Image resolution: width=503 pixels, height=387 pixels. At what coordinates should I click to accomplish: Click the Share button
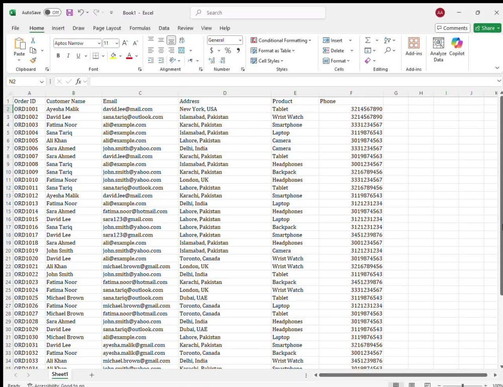pyautogui.click(x=487, y=28)
